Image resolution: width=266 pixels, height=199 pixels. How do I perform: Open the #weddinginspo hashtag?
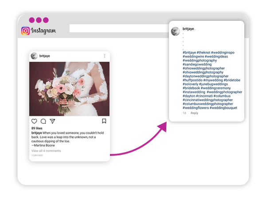tap(223, 53)
